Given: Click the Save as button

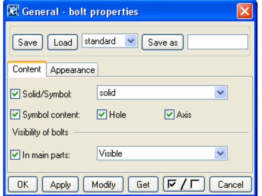Looking at the screenshot, I should (x=163, y=42).
